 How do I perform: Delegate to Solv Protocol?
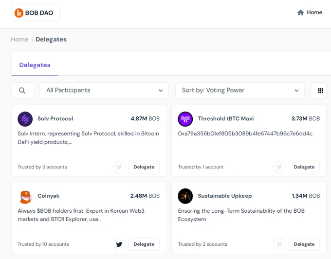point(144,167)
